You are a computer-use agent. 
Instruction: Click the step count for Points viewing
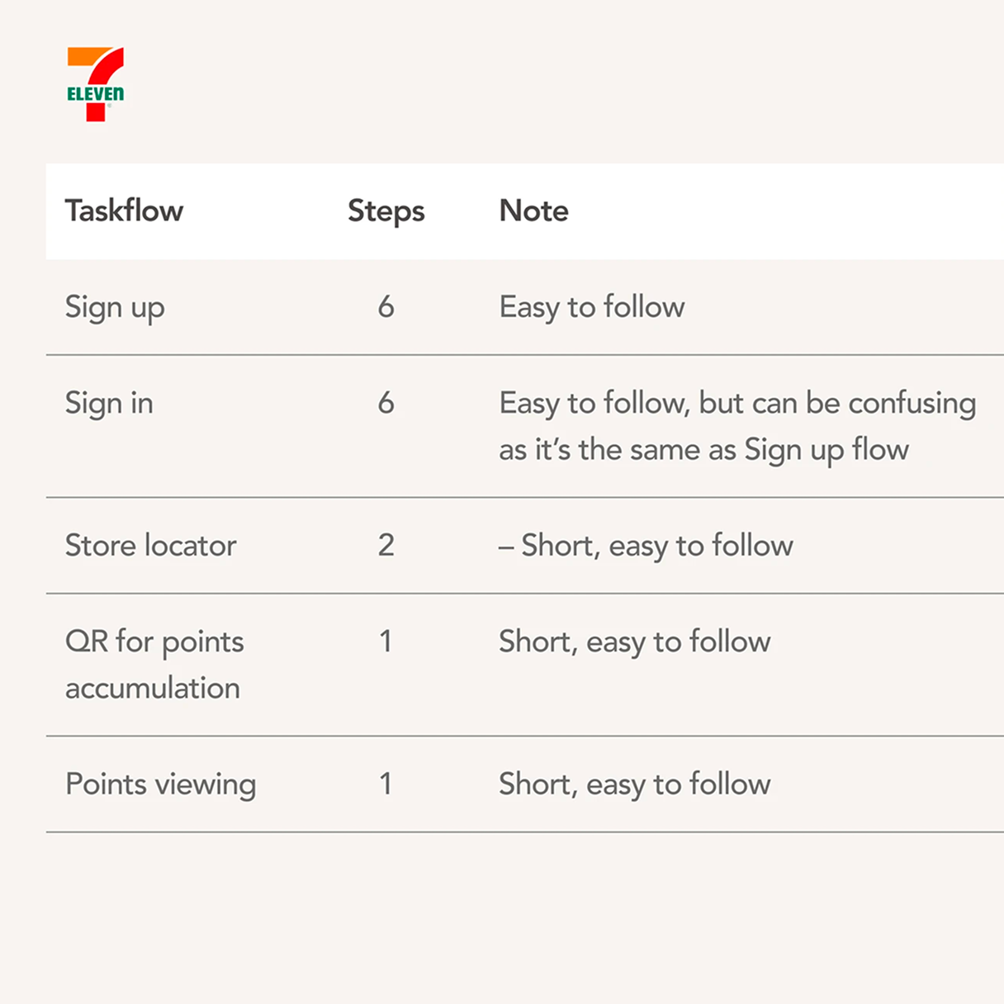386,784
